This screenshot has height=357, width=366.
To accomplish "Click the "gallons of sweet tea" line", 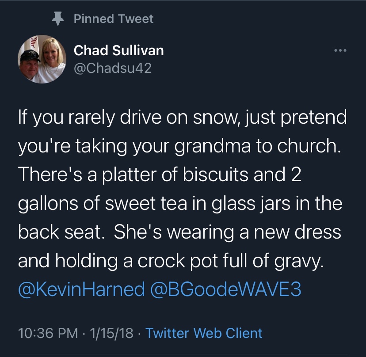I will (180, 204).
